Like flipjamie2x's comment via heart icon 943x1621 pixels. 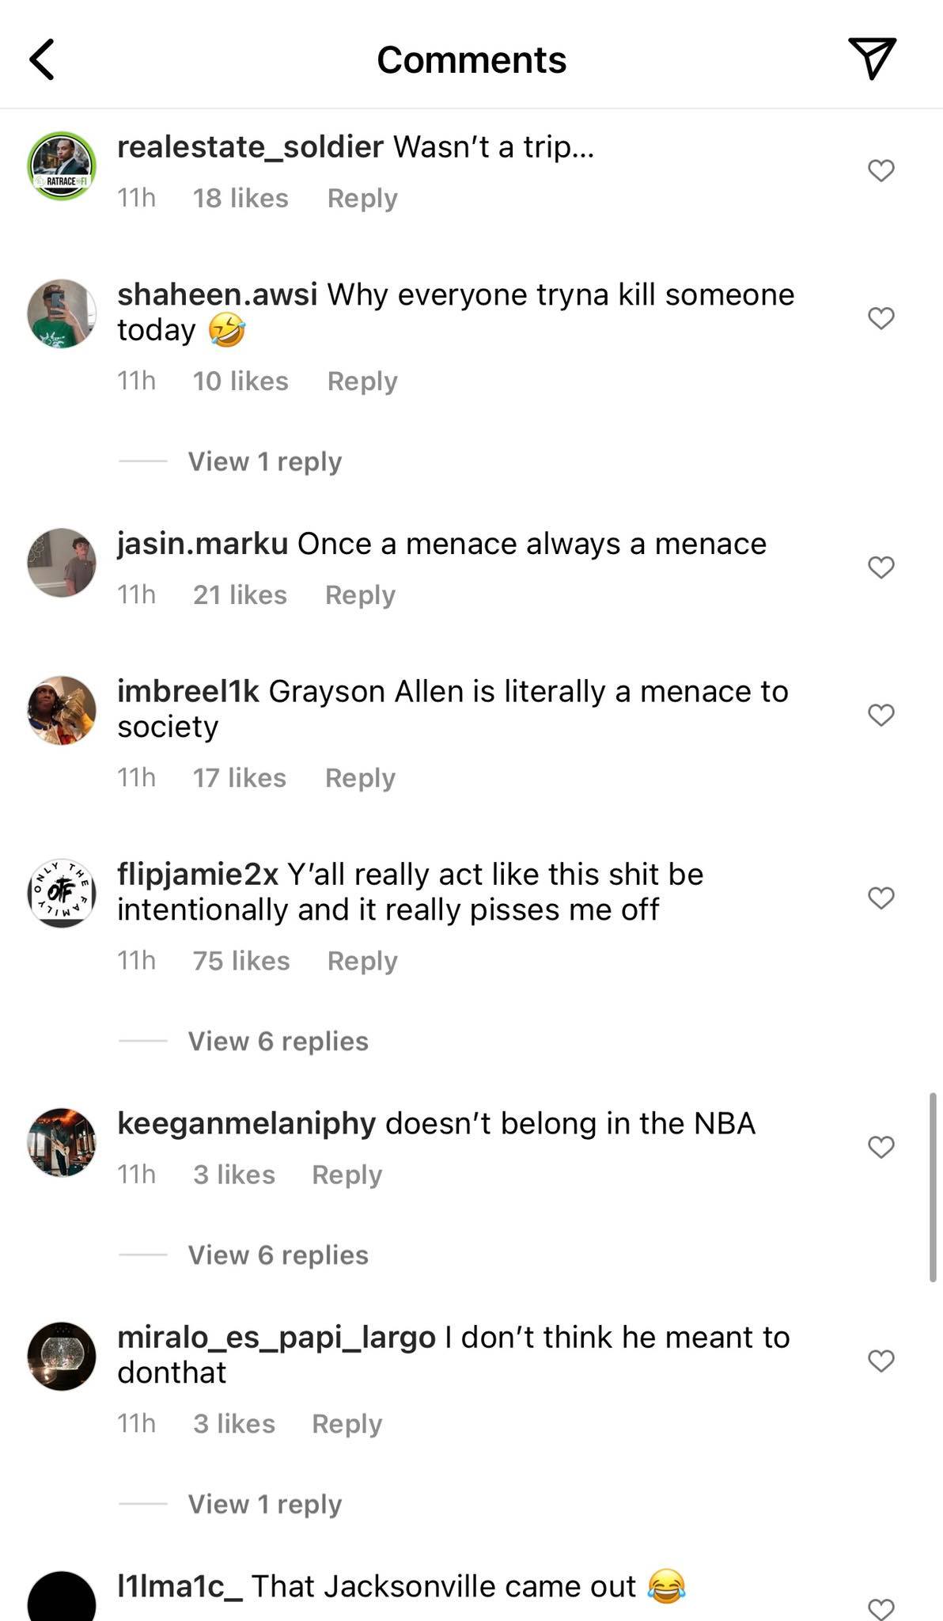[x=881, y=897]
